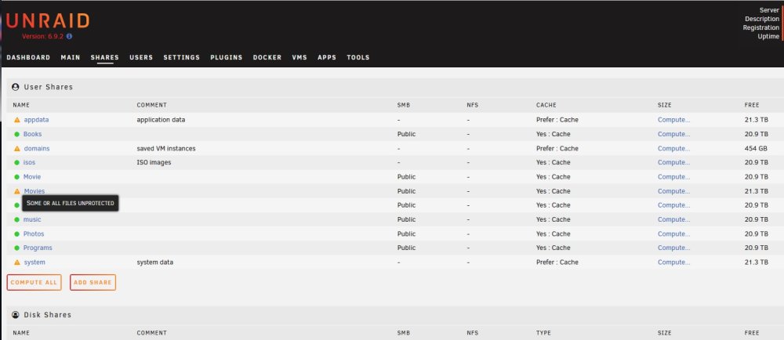Click the warning triangle beside Movies
Image resolution: width=784 pixels, height=340 pixels.
pos(17,191)
